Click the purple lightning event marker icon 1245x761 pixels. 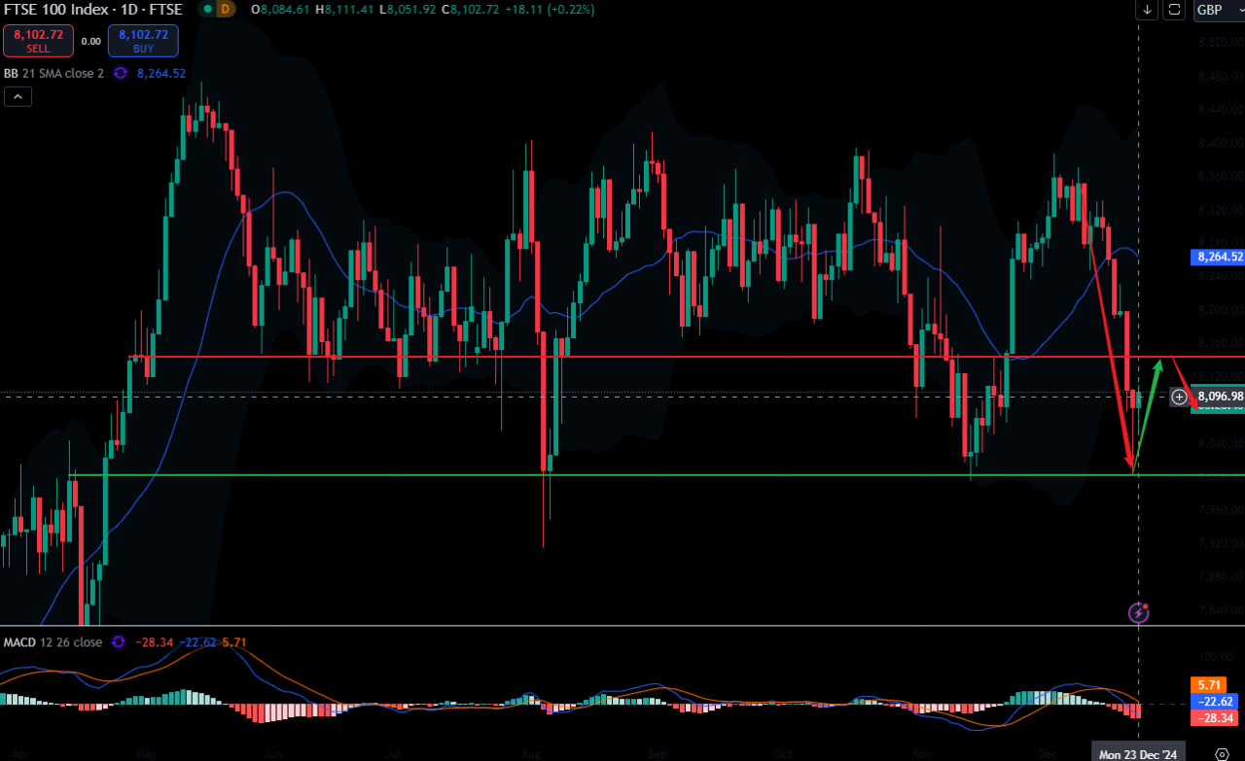pyautogui.click(x=1139, y=612)
